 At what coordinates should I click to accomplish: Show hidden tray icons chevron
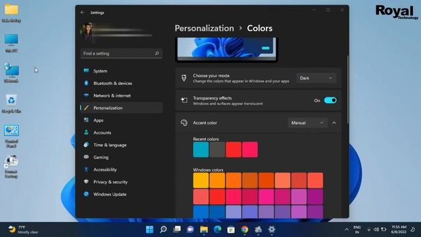coord(347,230)
